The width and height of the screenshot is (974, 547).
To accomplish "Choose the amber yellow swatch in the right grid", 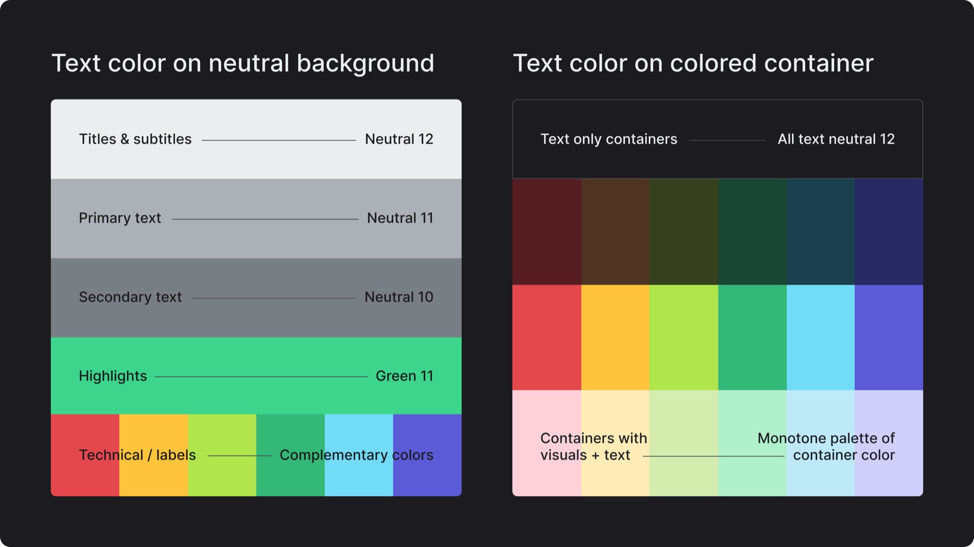I will coord(615,337).
